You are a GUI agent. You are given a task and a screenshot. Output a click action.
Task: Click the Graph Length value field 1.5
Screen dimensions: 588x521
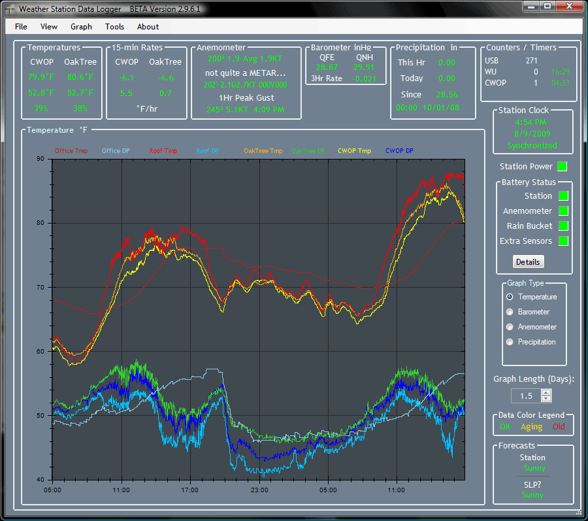click(x=526, y=395)
